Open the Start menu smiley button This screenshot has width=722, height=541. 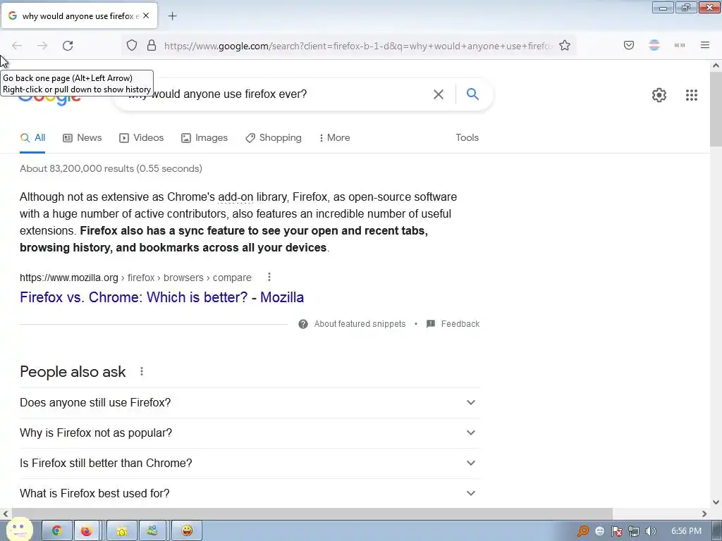click(x=20, y=530)
